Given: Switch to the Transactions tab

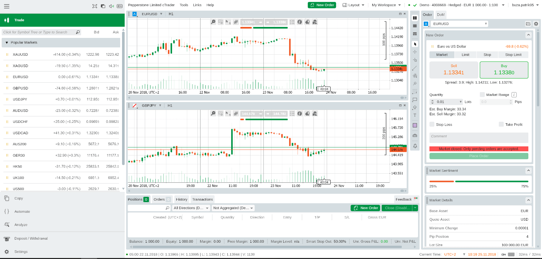Looking at the screenshot, I should [202, 199].
